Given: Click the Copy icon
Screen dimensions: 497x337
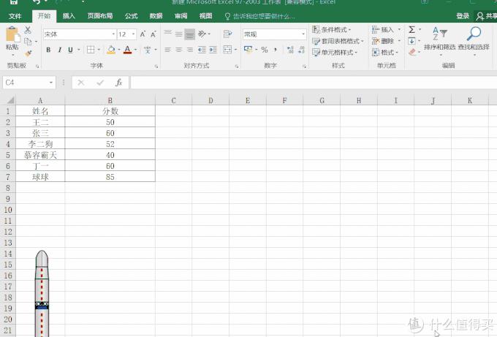Looking at the screenshot, I should tap(28, 41).
